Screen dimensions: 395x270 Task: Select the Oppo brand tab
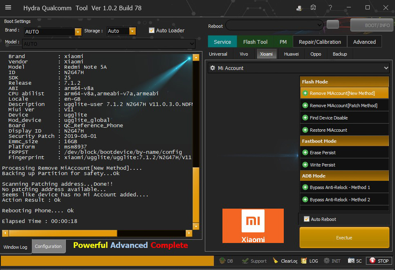[x=316, y=54]
